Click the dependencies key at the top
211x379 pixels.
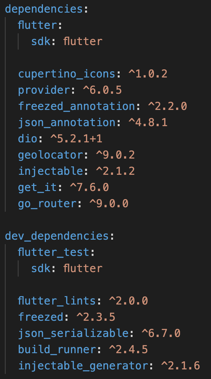click(x=44, y=9)
